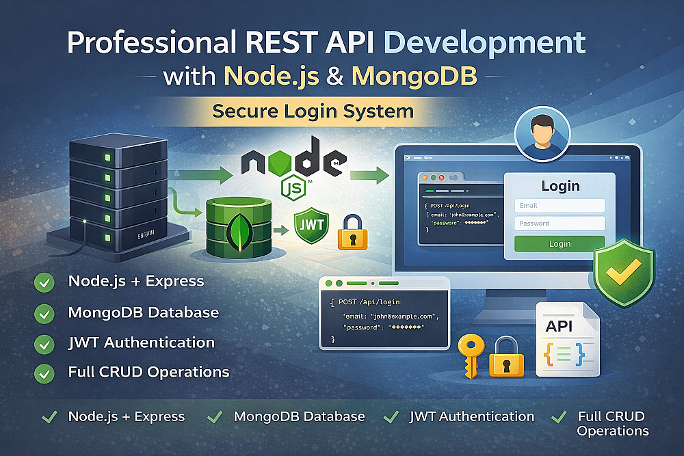Click the green Login button

coord(560,243)
